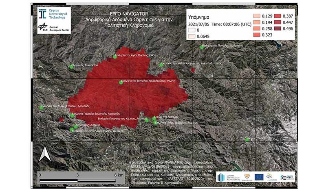Select green marker for Γεφύρι της Ακαπνούς
326x189 pixels.
(x=154, y=118)
